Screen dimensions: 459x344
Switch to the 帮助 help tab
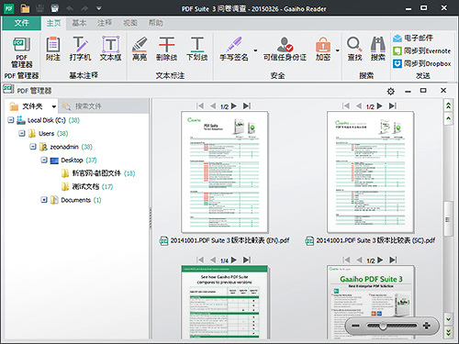(x=155, y=23)
